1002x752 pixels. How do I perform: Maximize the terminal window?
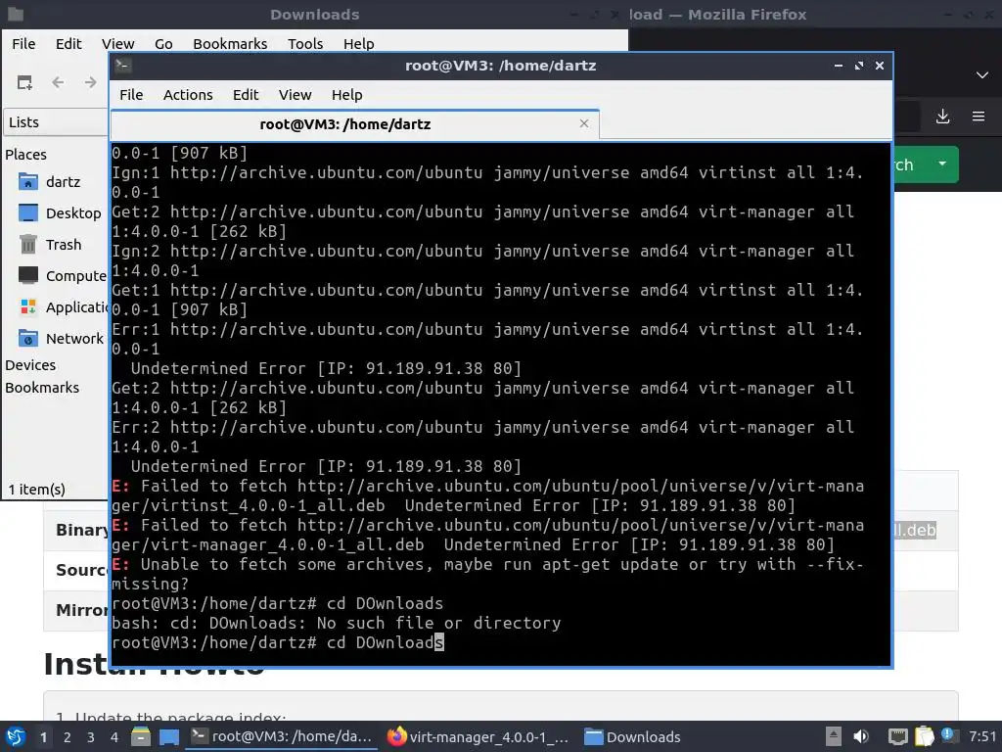(x=859, y=66)
